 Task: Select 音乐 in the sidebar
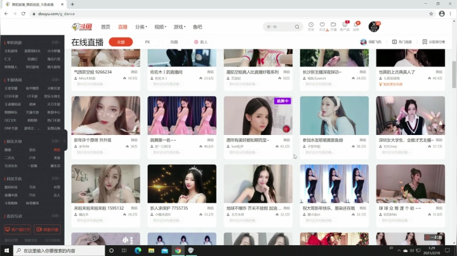(x=32, y=150)
